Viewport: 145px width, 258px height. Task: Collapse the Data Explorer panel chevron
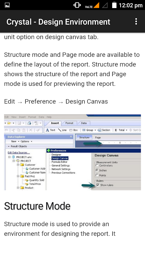71,136
